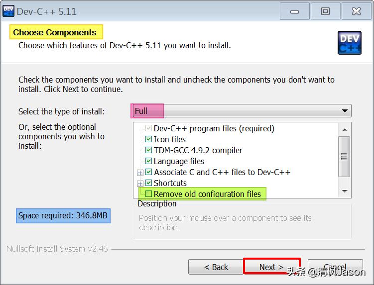Click the DEV C++ logo in header
Image resolution: width=374 pixels, height=285 pixels.
349,43
